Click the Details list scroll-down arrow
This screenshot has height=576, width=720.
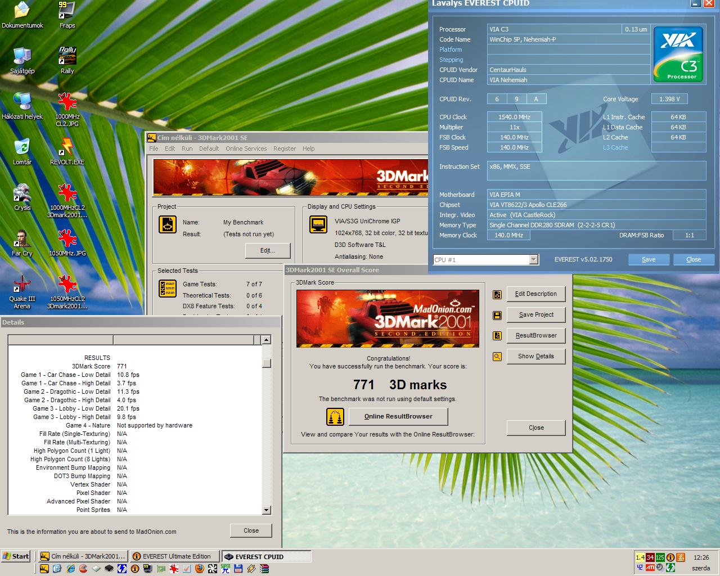coord(267,510)
